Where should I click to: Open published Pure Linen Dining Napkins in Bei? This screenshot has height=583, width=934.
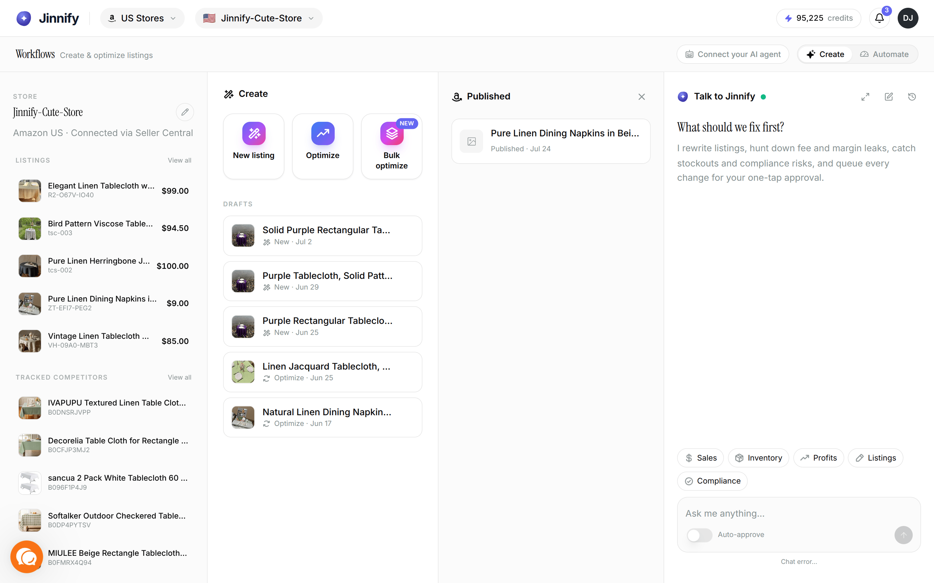point(551,141)
